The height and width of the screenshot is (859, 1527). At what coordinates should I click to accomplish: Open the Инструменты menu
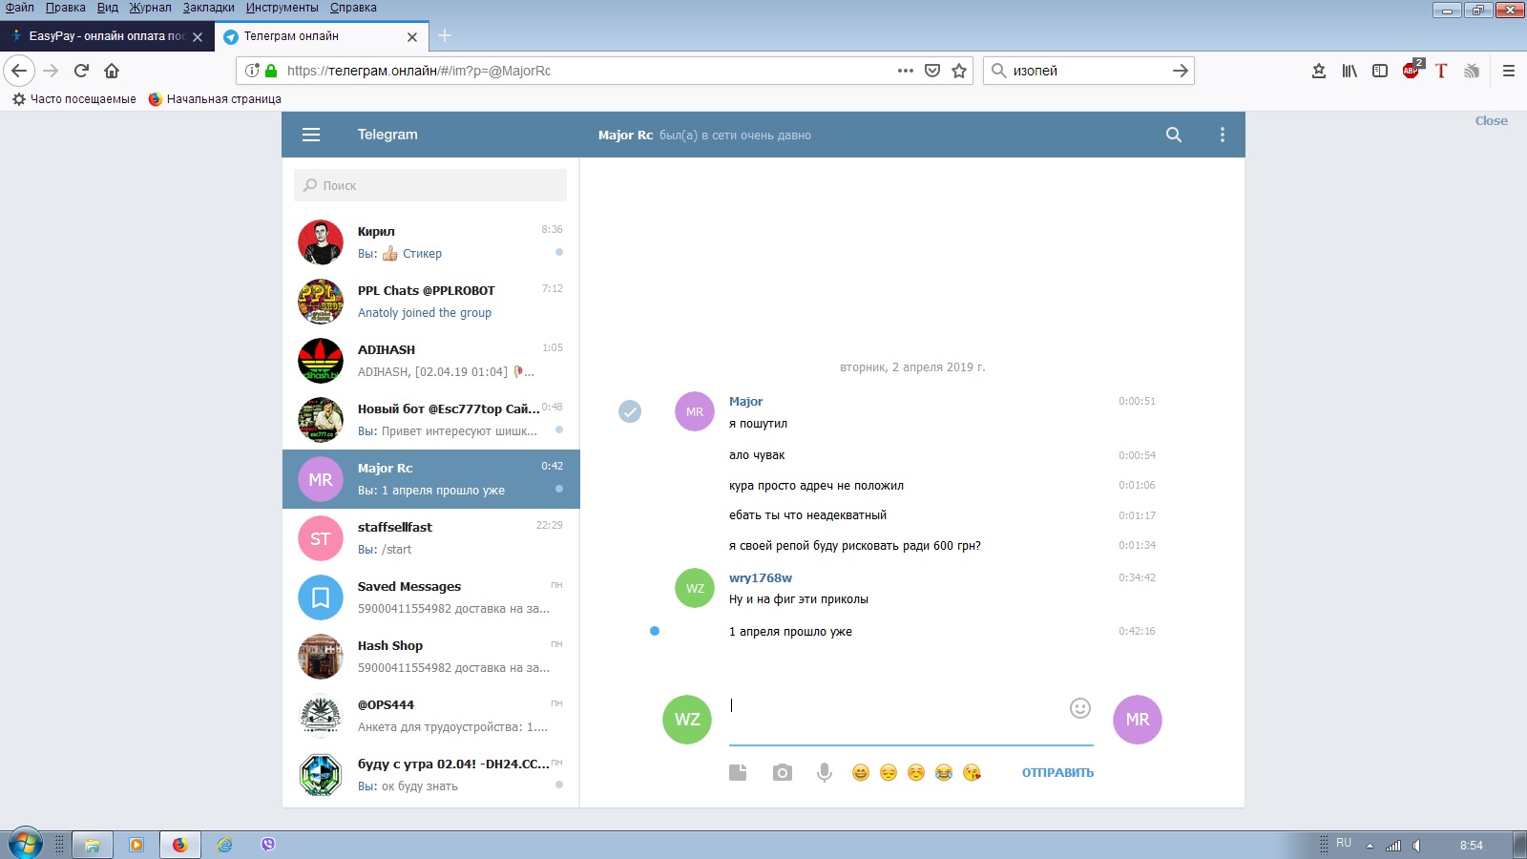[x=282, y=8]
